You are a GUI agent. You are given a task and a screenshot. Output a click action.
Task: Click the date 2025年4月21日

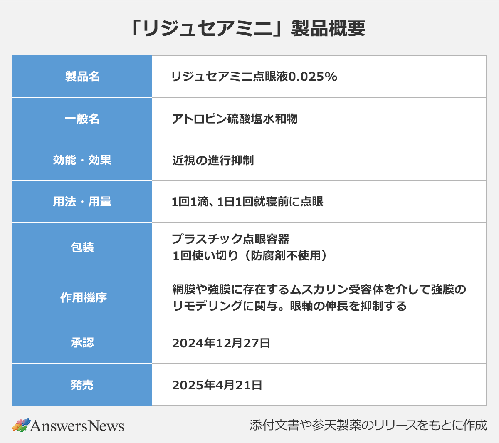tap(217, 385)
